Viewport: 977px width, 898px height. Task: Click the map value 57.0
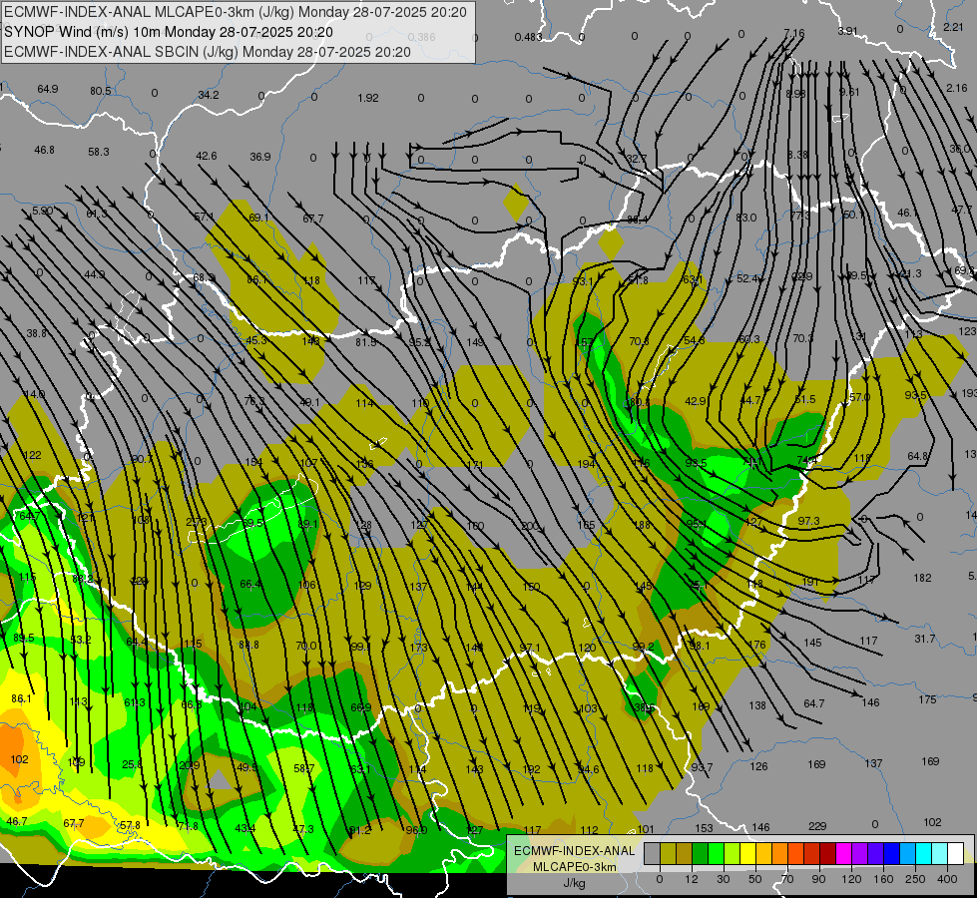click(859, 397)
